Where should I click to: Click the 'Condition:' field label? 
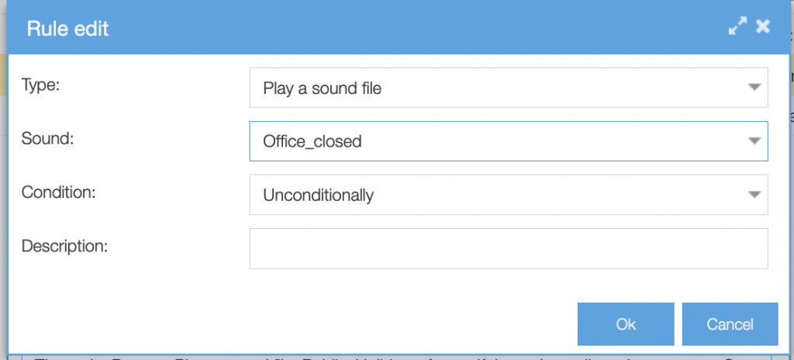coord(58,192)
